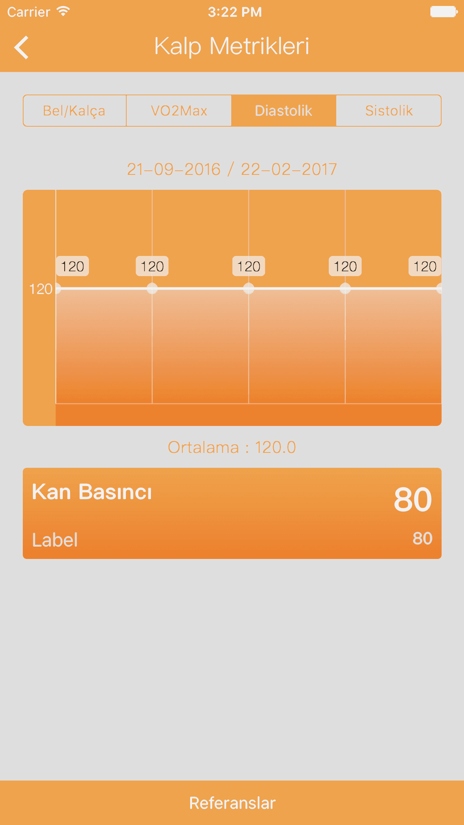The height and width of the screenshot is (825, 464).
Task: Open Referanslar at the bottom
Action: (232, 803)
